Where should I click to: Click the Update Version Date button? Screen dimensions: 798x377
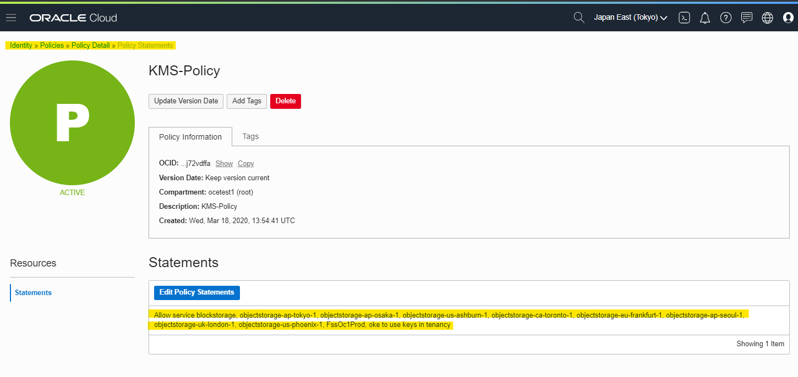coord(186,101)
